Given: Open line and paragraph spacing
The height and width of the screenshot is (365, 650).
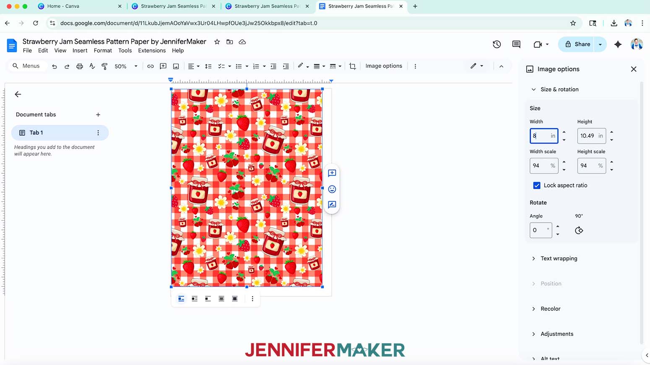Looking at the screenshot, I should tap(208, 66).
